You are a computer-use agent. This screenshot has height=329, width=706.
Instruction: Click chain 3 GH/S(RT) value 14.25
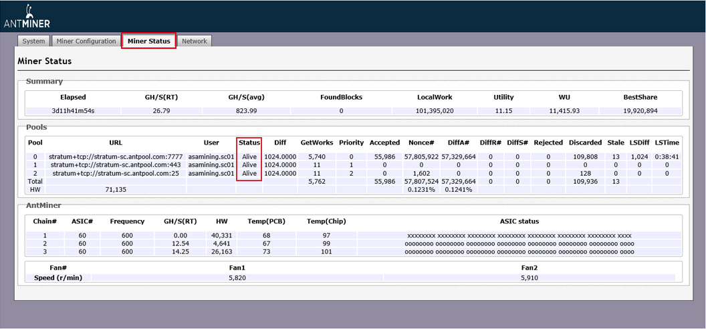coord(180,251)
